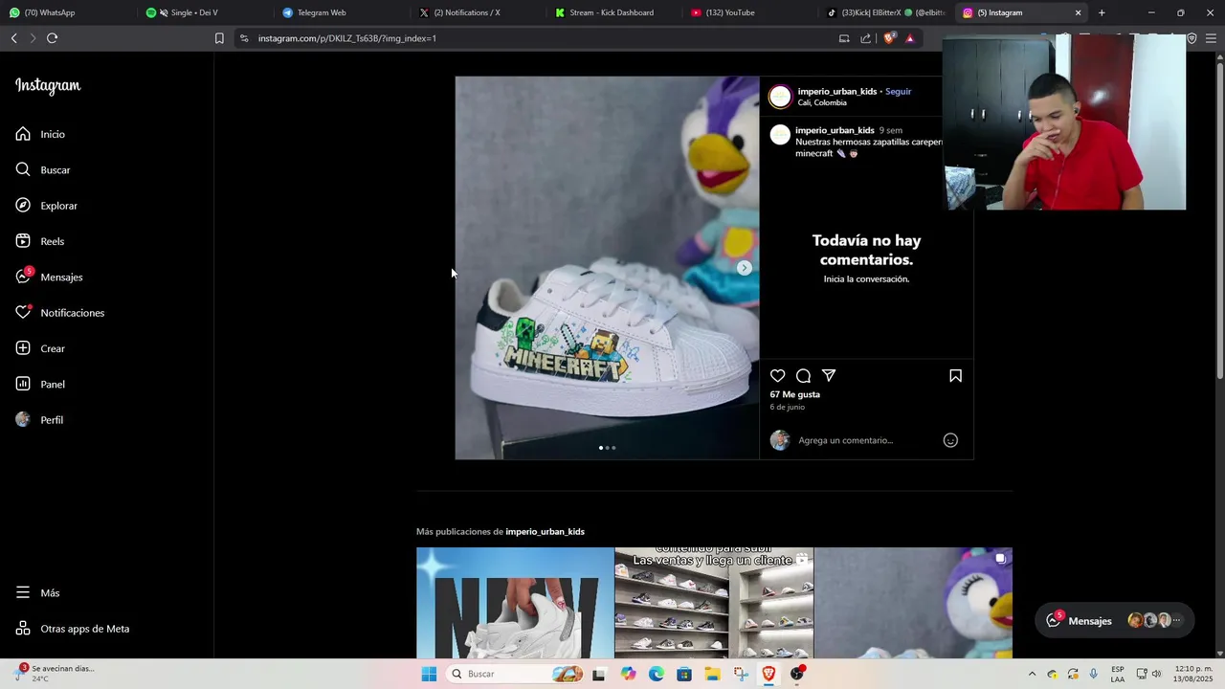Open Microsoft Edge from the taskbar
Screen dimensions: 1225x689
[656, 674]
